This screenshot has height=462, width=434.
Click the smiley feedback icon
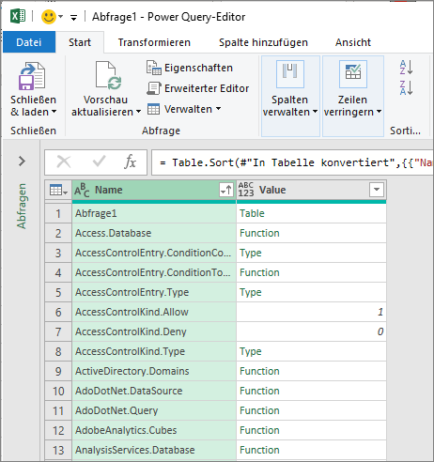coord(49,17)
